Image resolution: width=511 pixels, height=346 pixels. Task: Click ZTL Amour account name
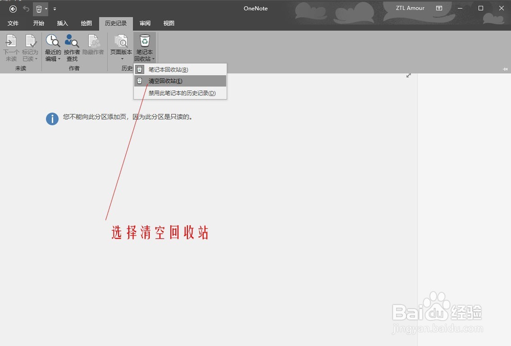click(x=410, y=8)
